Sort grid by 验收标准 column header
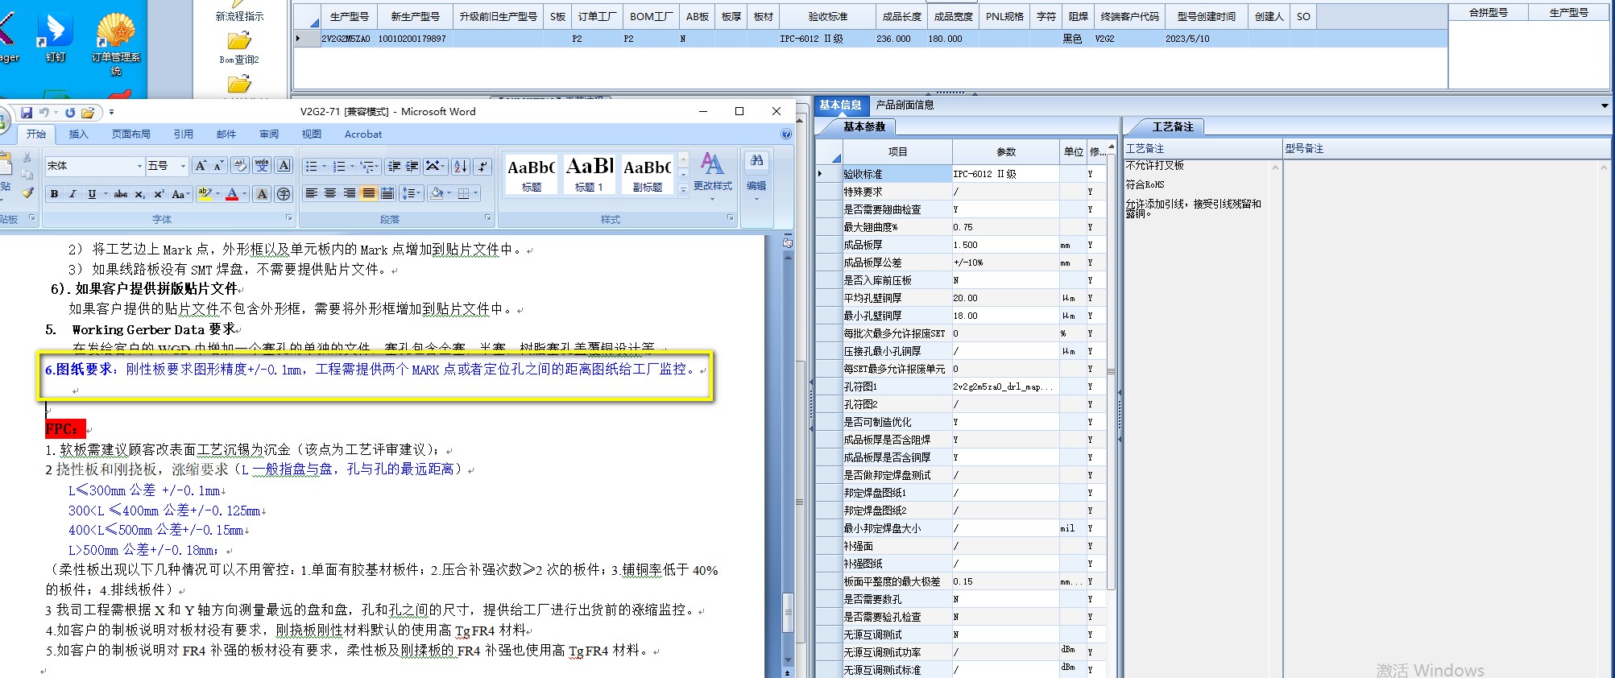This screenshot has width=1615, height=678. [x=827, y=16]
